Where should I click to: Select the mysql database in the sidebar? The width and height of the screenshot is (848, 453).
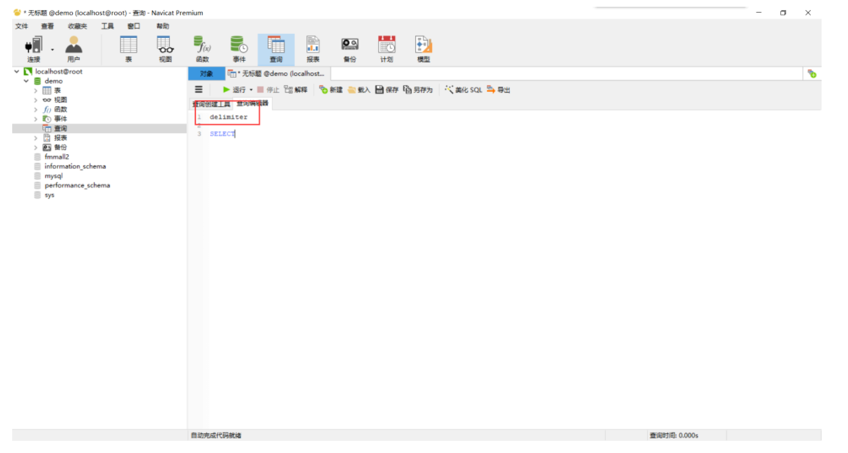point(51,175)
